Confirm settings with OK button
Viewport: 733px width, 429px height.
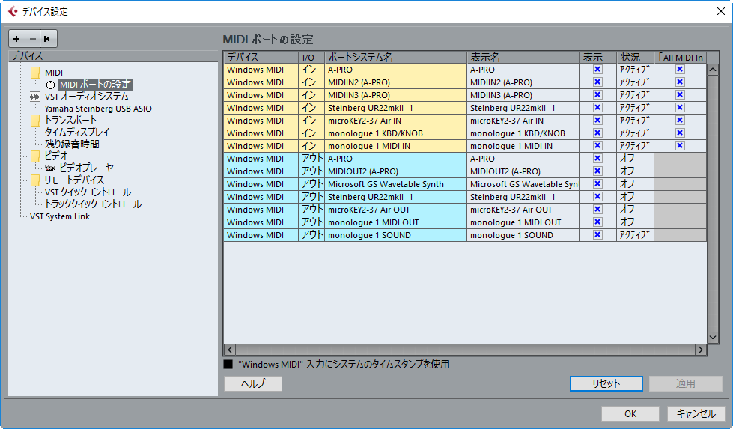coord(630,413)
